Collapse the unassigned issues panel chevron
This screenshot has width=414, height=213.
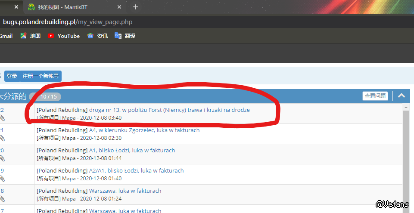[x=402, y=96]
